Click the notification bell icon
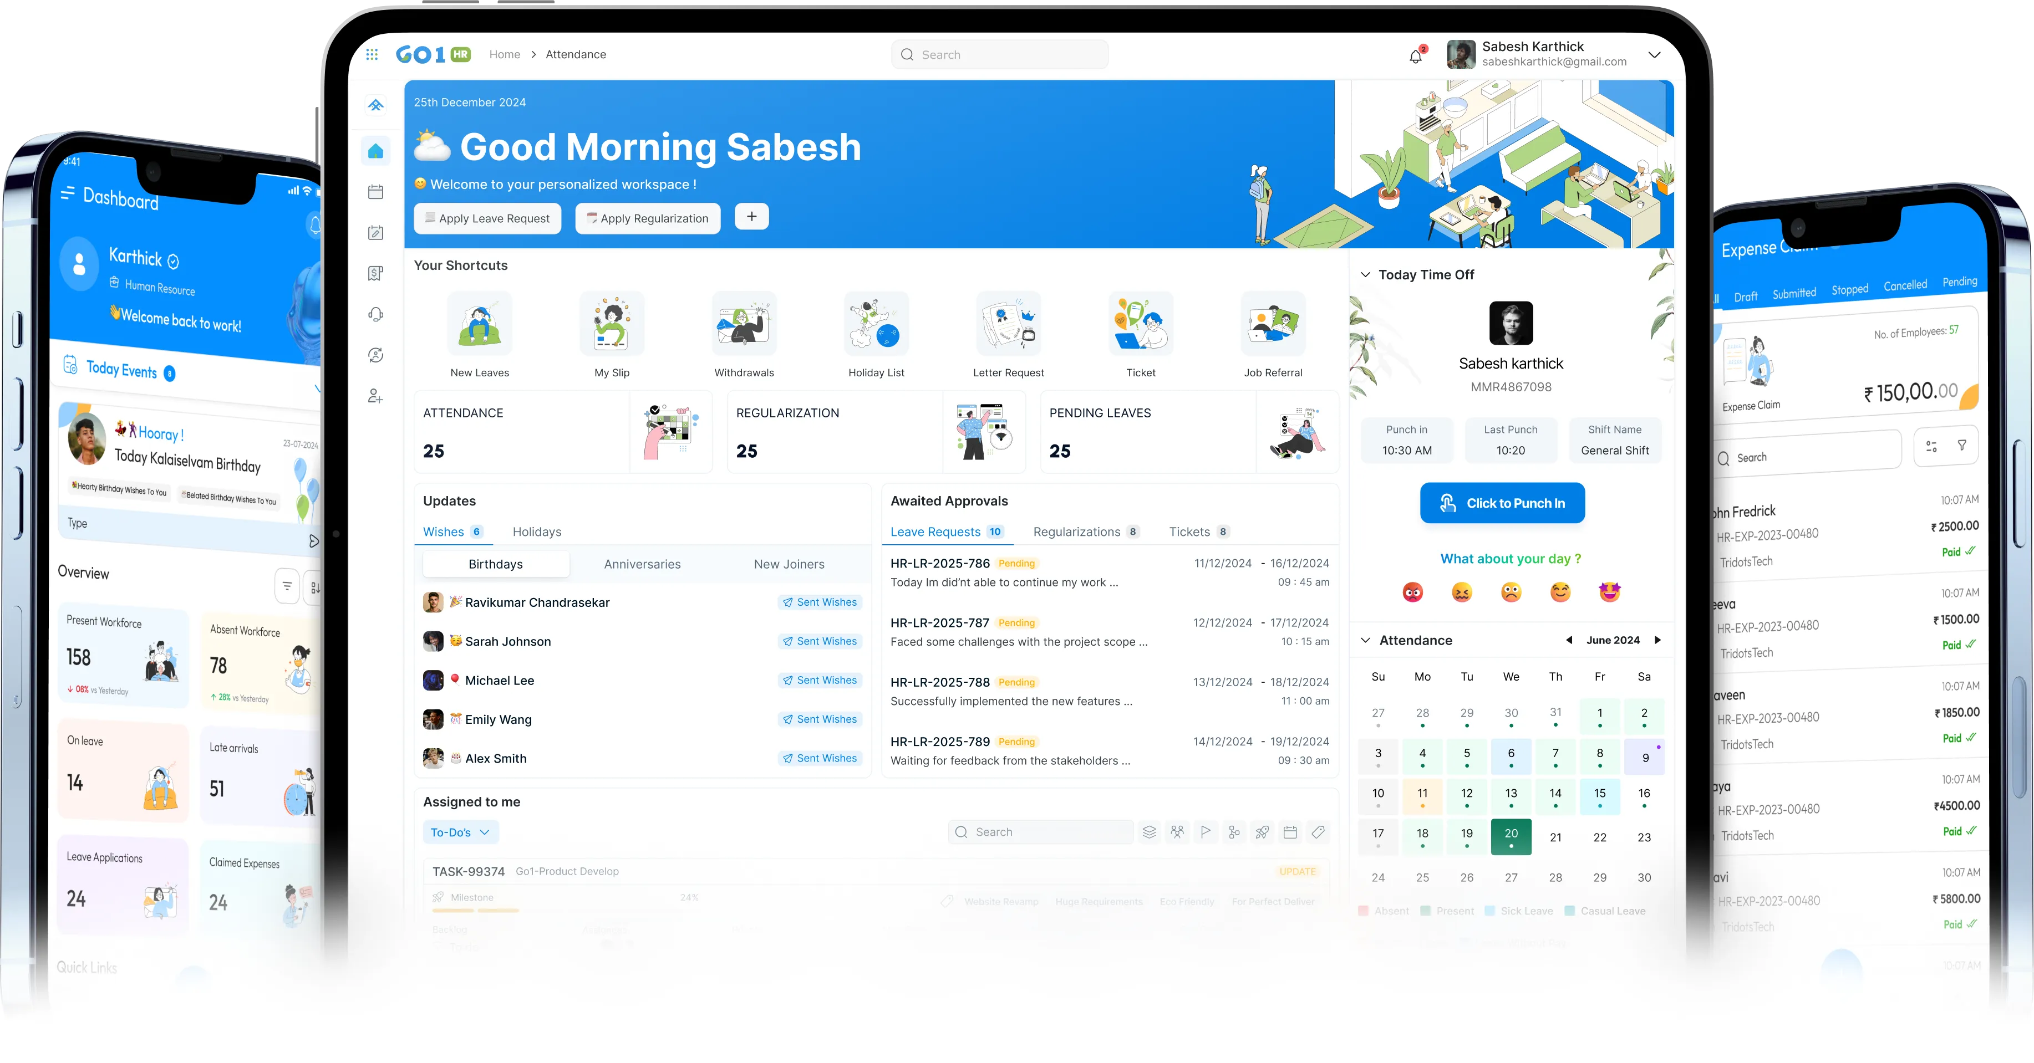Viewport: 2034px width, 1063px height. [1416, 56]
